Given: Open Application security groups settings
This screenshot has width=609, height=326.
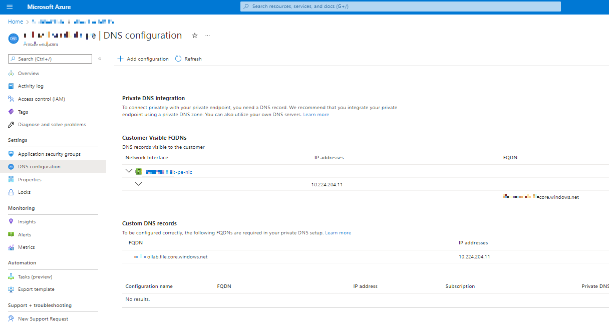Looking at the screenshot, I should click(x=49, y=154).
